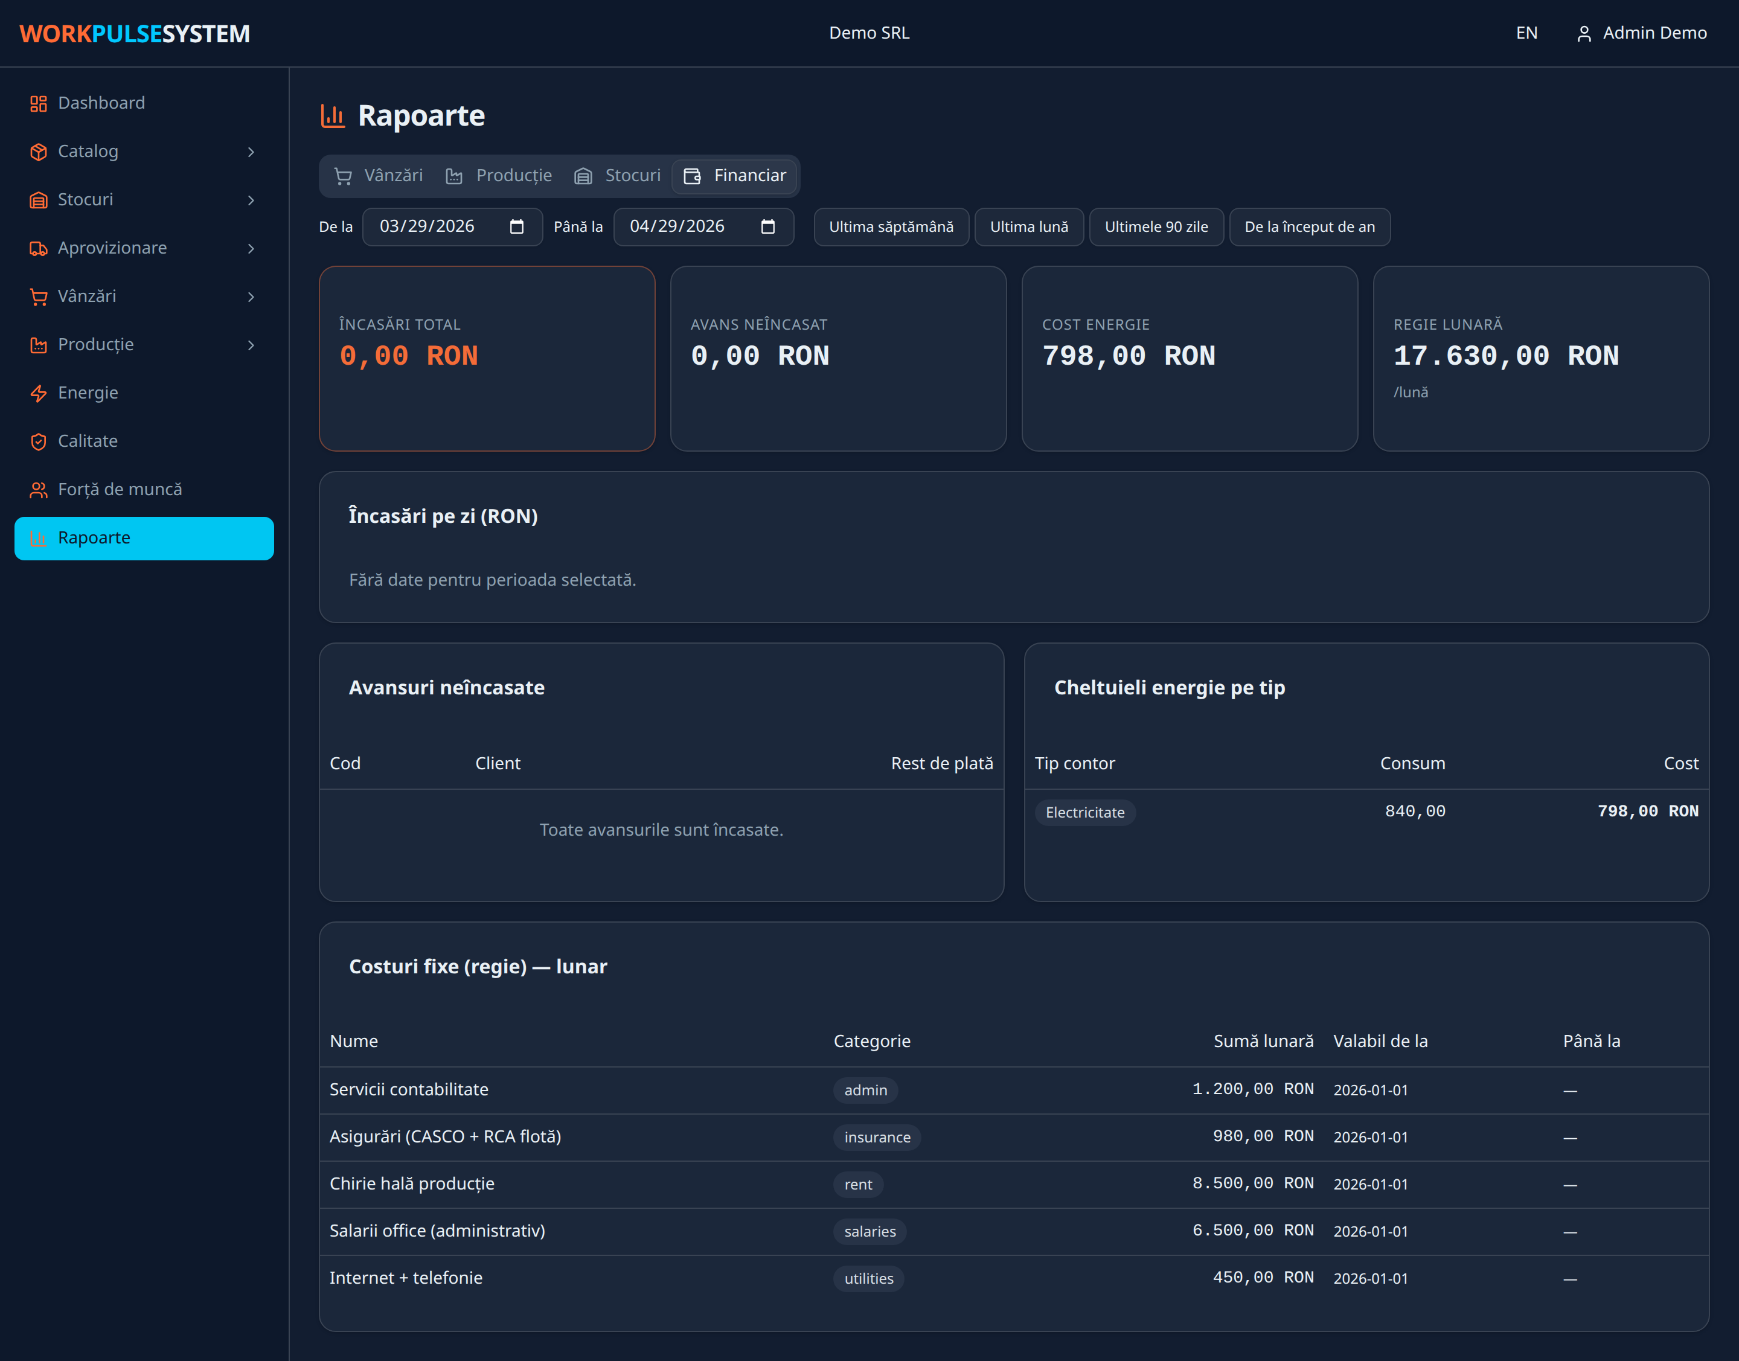Apply the Ultima săptămână date filter
The width and height of the screenshot is (1739, 1361).
891,227
